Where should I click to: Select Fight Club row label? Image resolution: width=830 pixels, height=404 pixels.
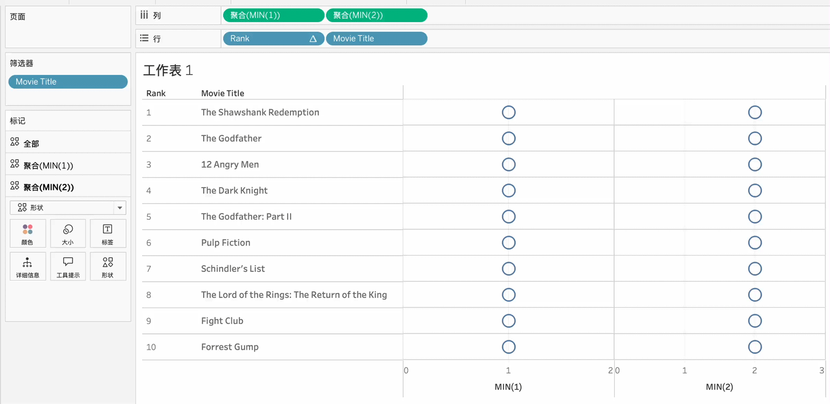click(x=222, y=320)
